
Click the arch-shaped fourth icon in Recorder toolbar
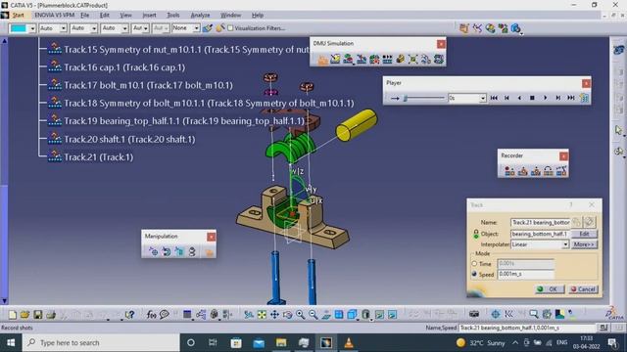tap(549, 171)
